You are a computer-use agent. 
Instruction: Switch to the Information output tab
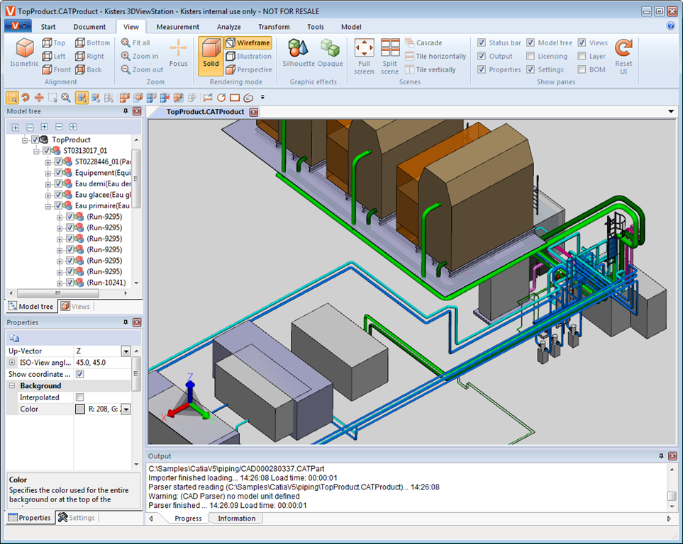236,518
